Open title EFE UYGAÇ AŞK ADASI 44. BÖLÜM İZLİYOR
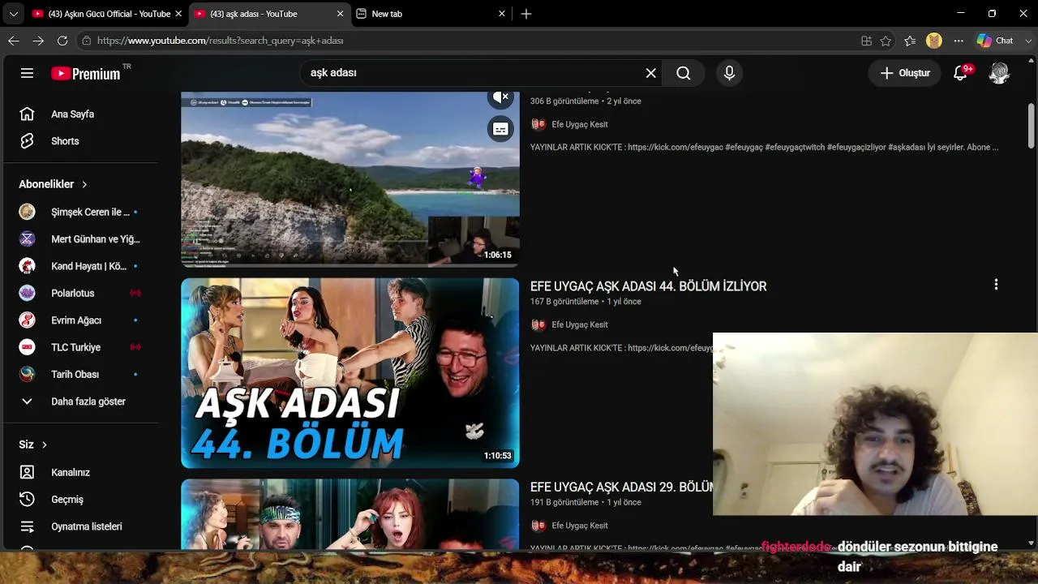1038x584 pixels. pos(648,286)
